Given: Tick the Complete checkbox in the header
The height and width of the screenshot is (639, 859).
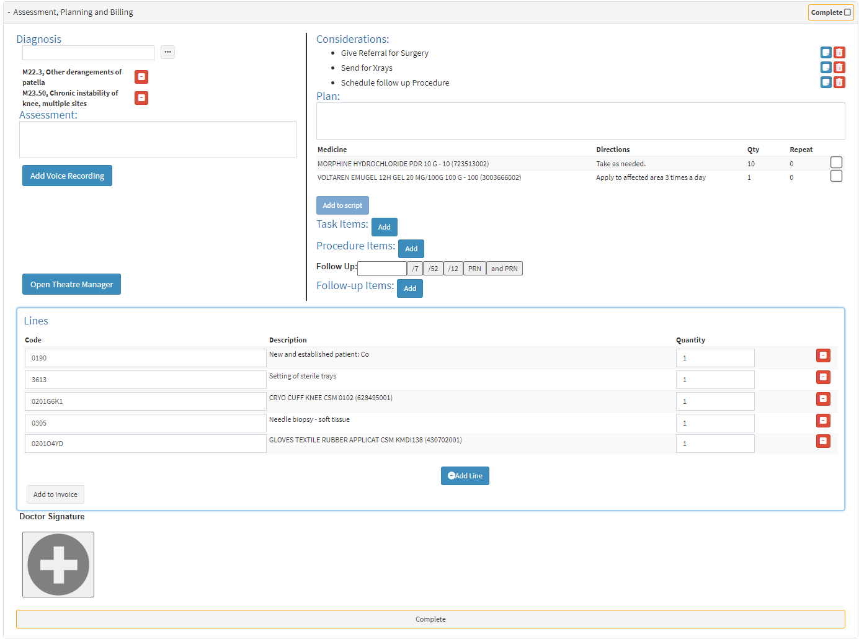Looking at the screenshot, I should 847,12.
